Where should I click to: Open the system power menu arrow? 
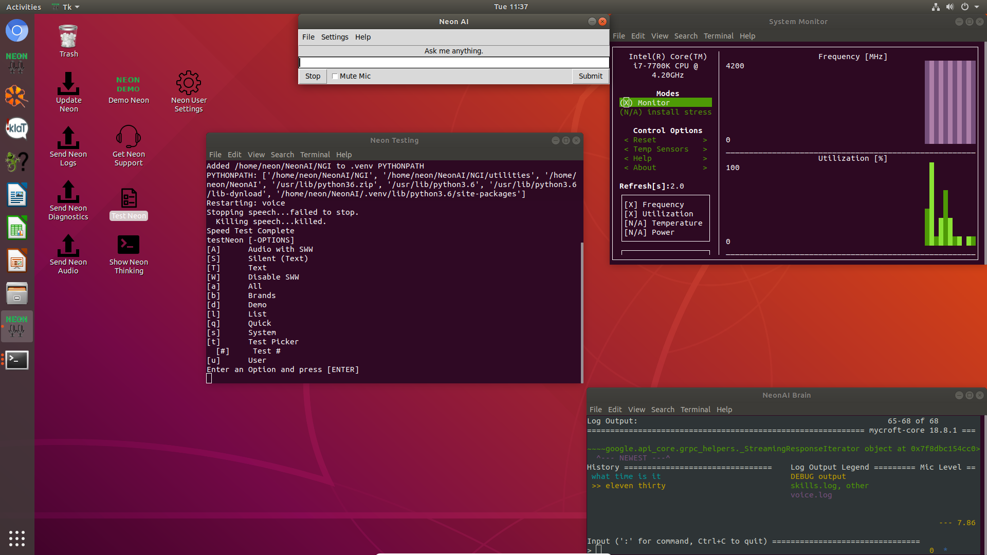tap(977, 7)
